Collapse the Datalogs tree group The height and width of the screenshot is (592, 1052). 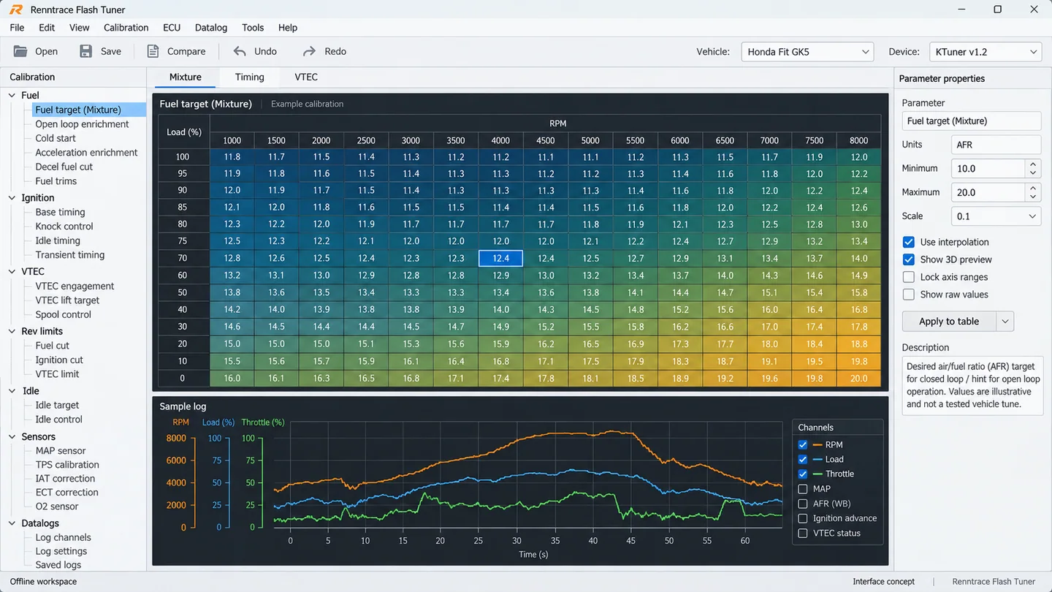coord(12,523)
